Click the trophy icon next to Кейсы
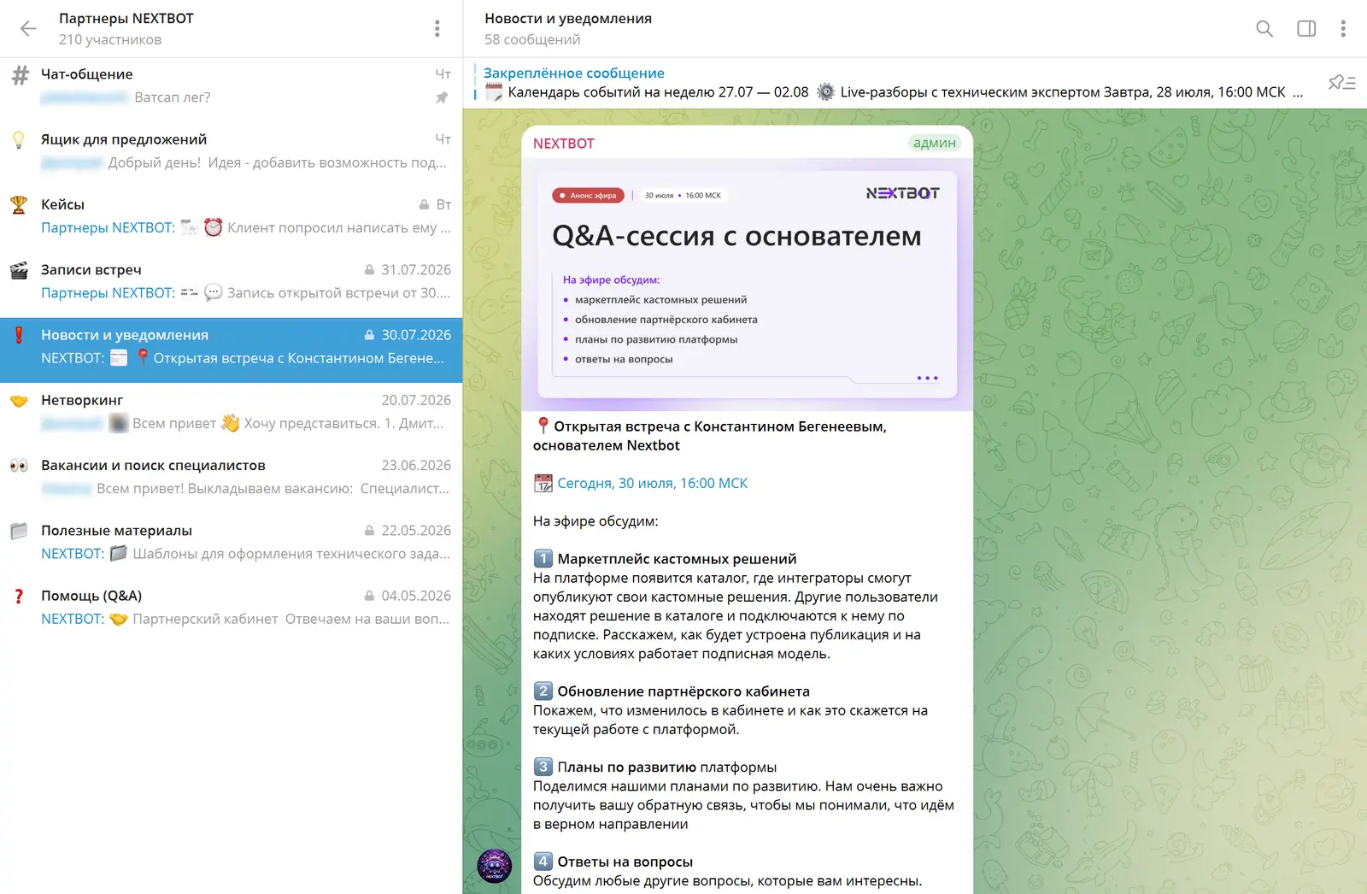This screenshot has height=894, width=1367. point(19,205)
